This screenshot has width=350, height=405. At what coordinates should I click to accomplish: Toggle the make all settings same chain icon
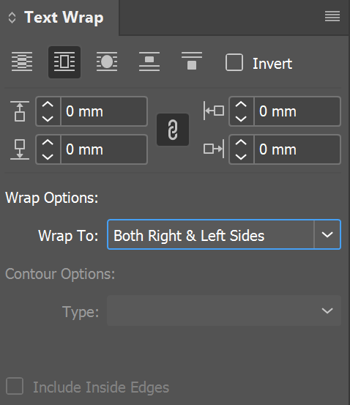click(173, 130)
